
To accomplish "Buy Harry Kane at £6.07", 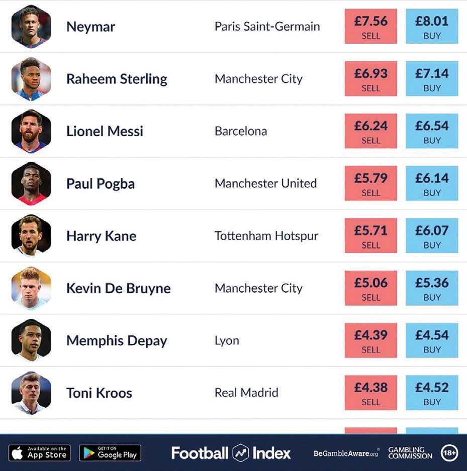I will coord(432,236).
